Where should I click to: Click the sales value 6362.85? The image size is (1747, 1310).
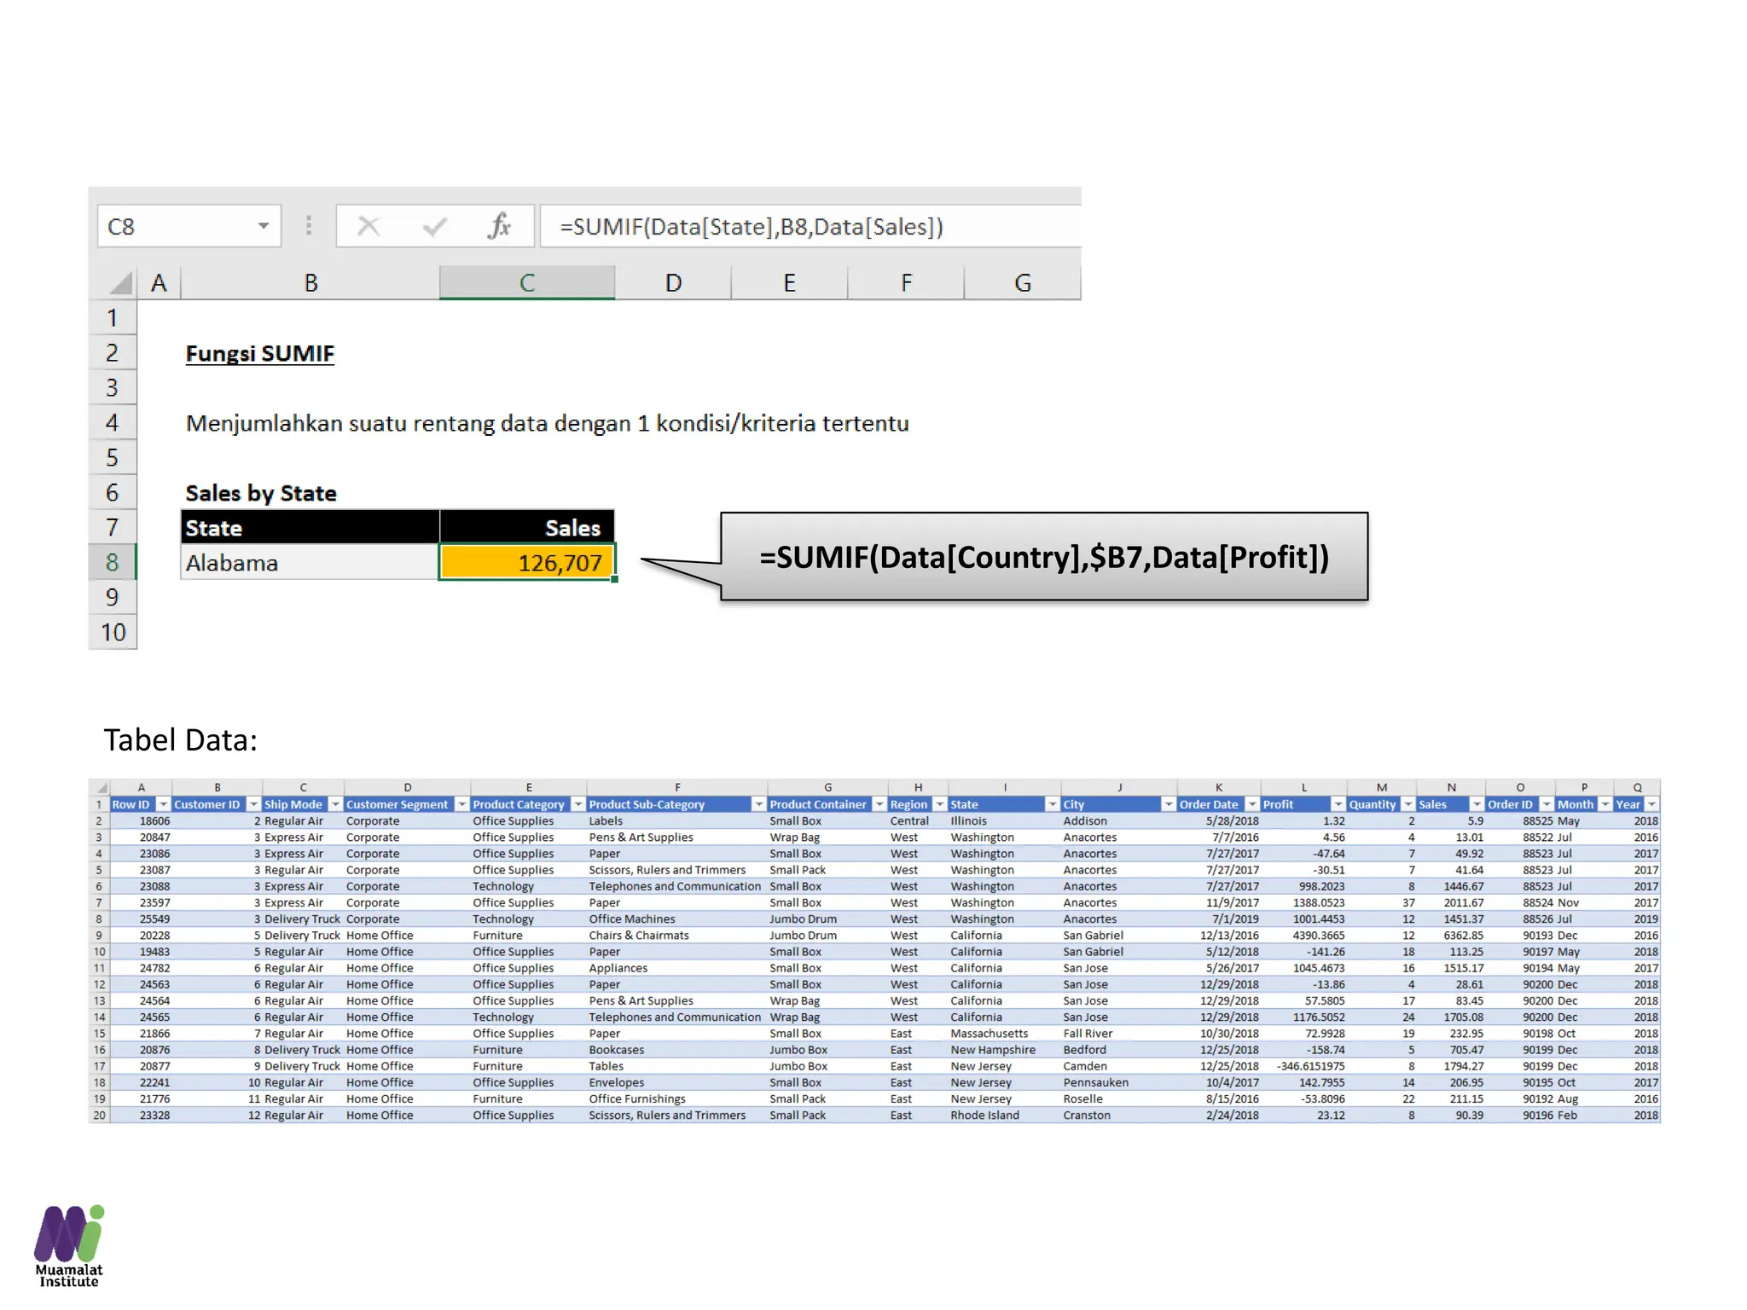[1451, 935]
